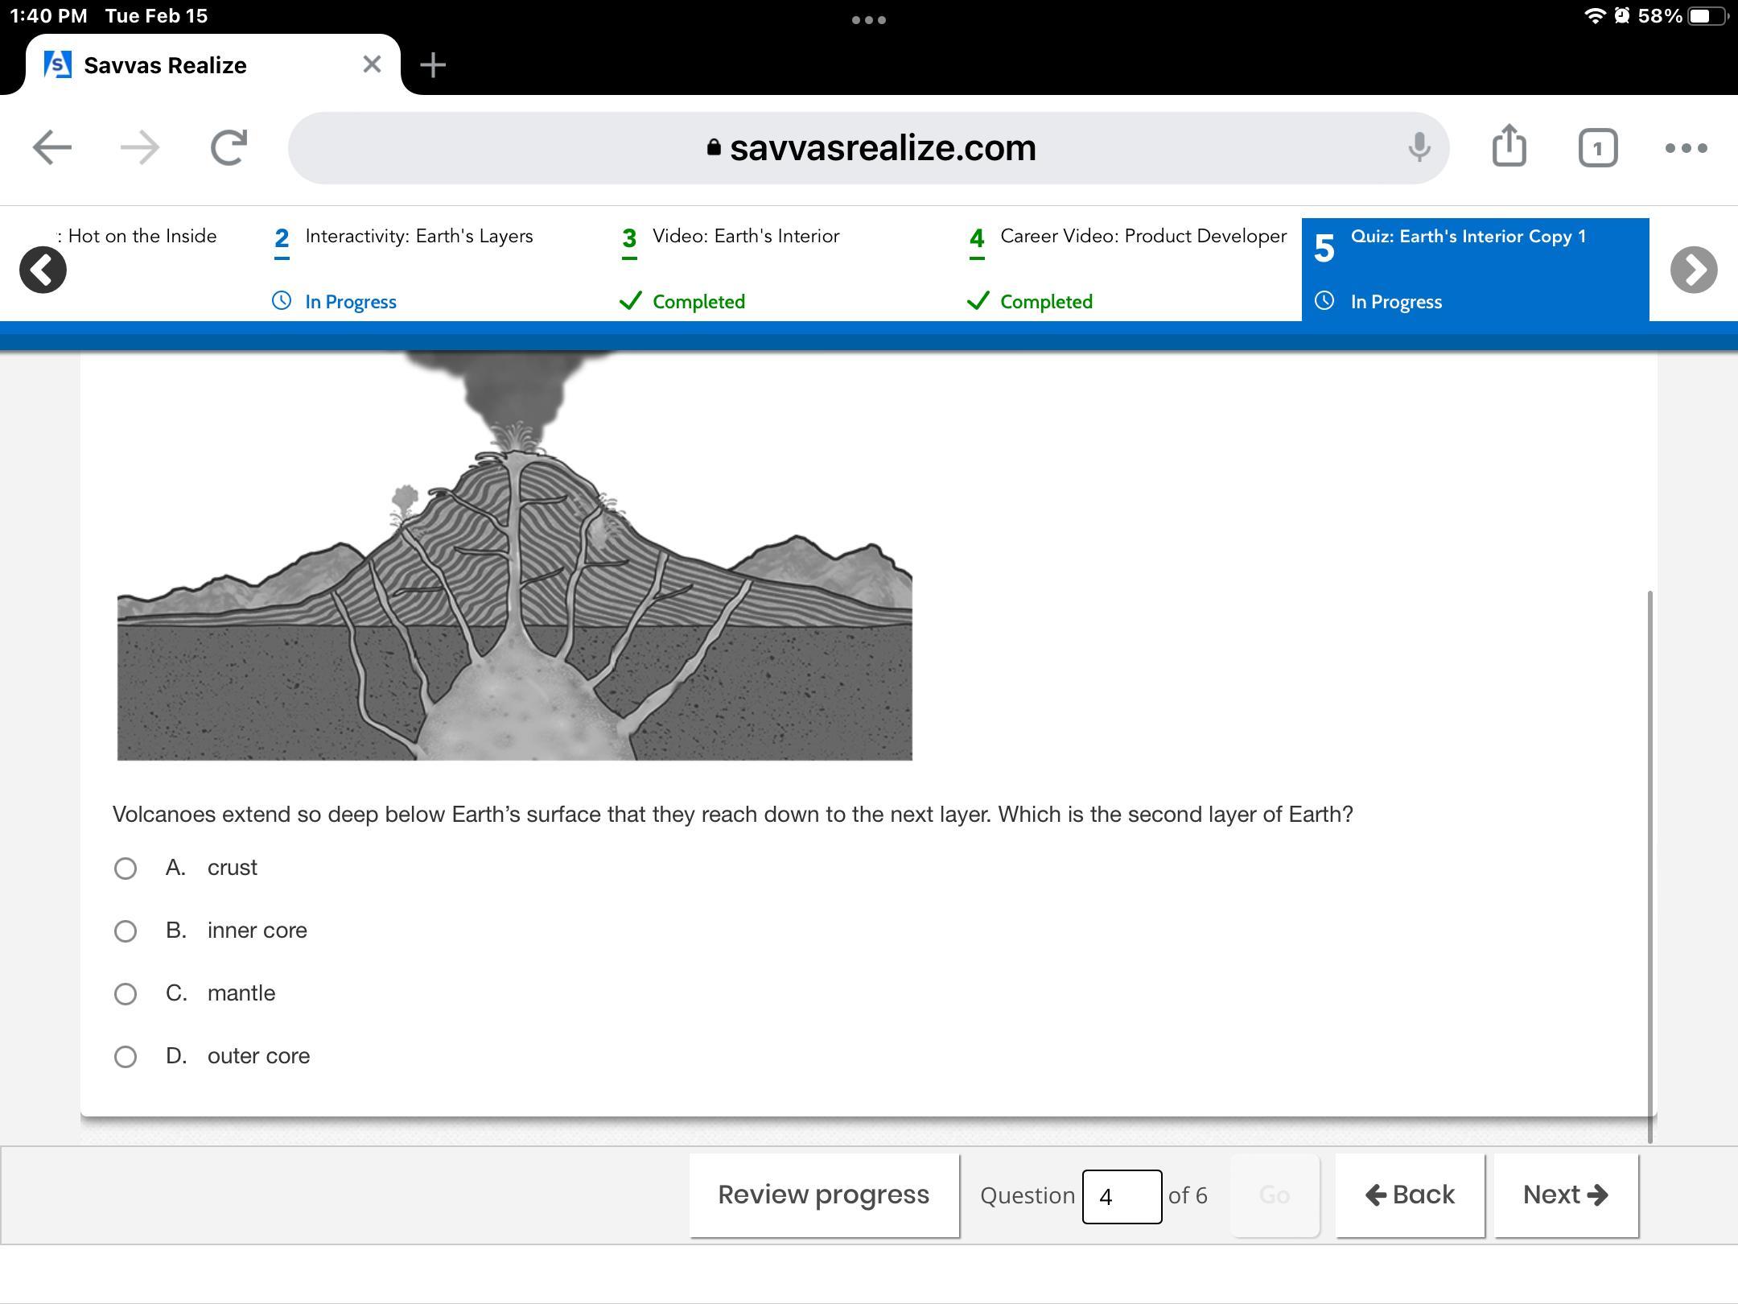Open the browser more options menu

pyautogui.click(x=1686, y=148)
